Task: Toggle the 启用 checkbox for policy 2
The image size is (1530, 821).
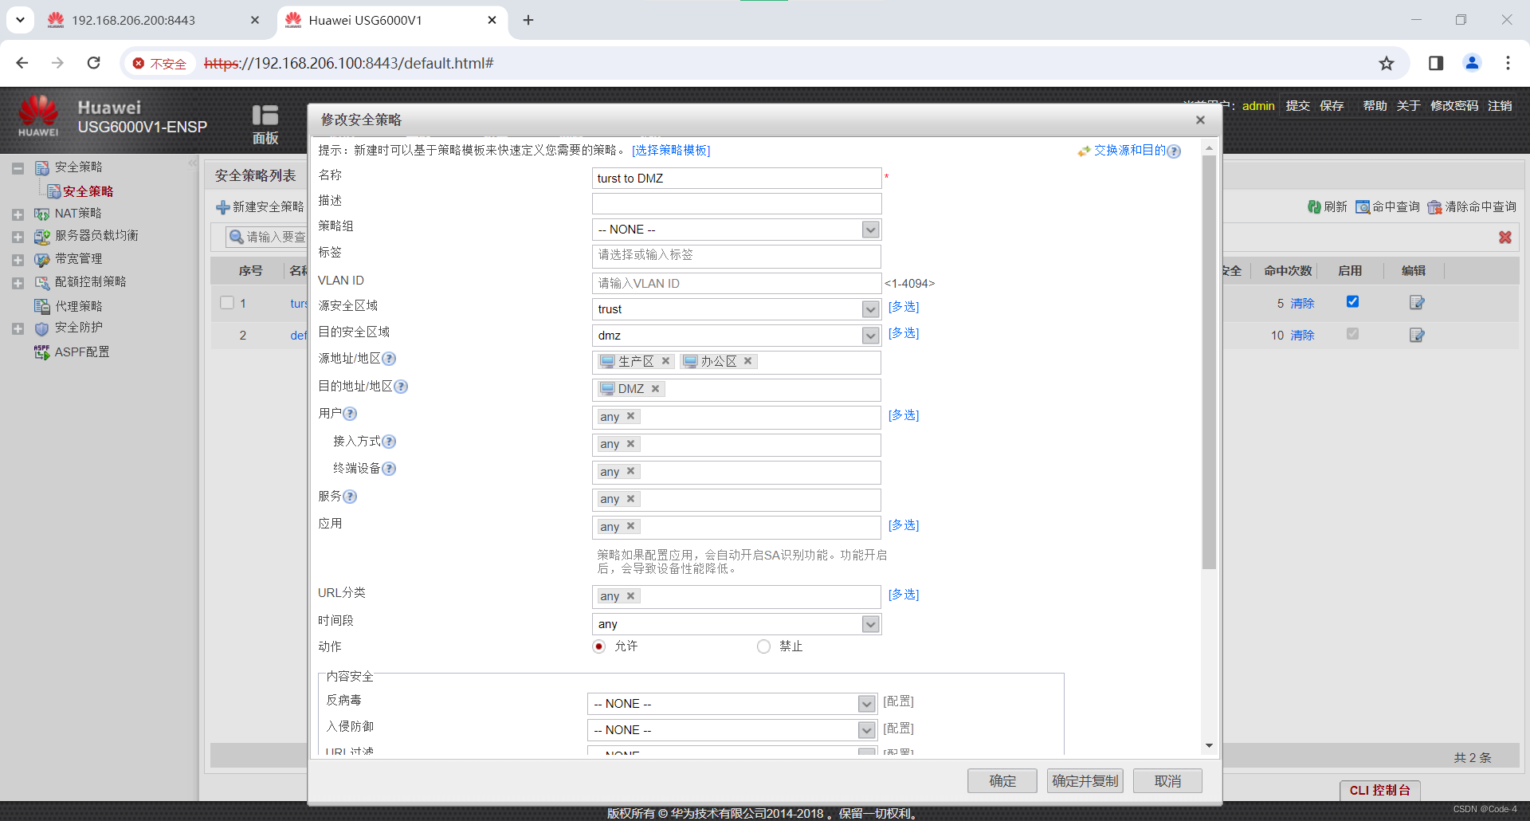Action: point(1352,334)
